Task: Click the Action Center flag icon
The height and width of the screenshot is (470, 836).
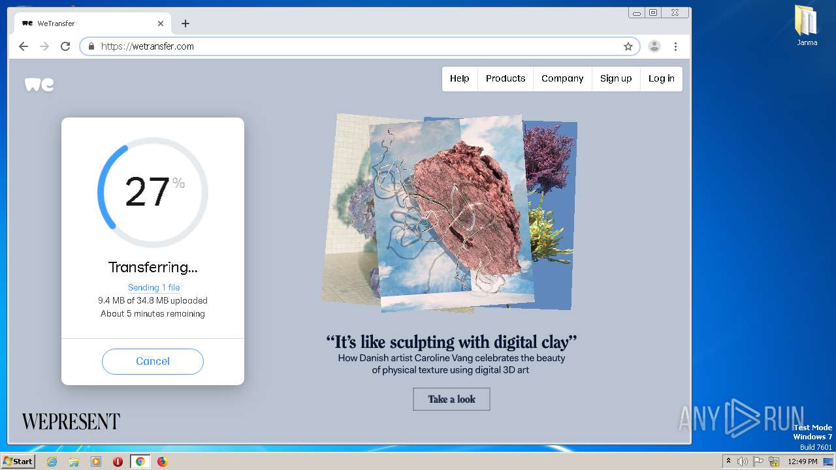Action: (759, 462)
